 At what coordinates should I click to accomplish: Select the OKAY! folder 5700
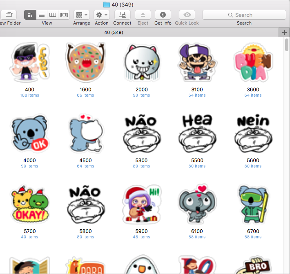tap(30, 204)
